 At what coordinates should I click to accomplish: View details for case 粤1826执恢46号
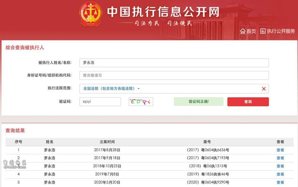pyautogui.click(x=280, y=174)
